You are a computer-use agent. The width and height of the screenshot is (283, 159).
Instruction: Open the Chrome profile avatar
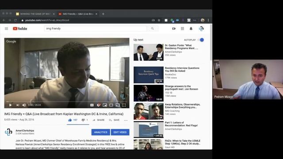tap(203, 20)
